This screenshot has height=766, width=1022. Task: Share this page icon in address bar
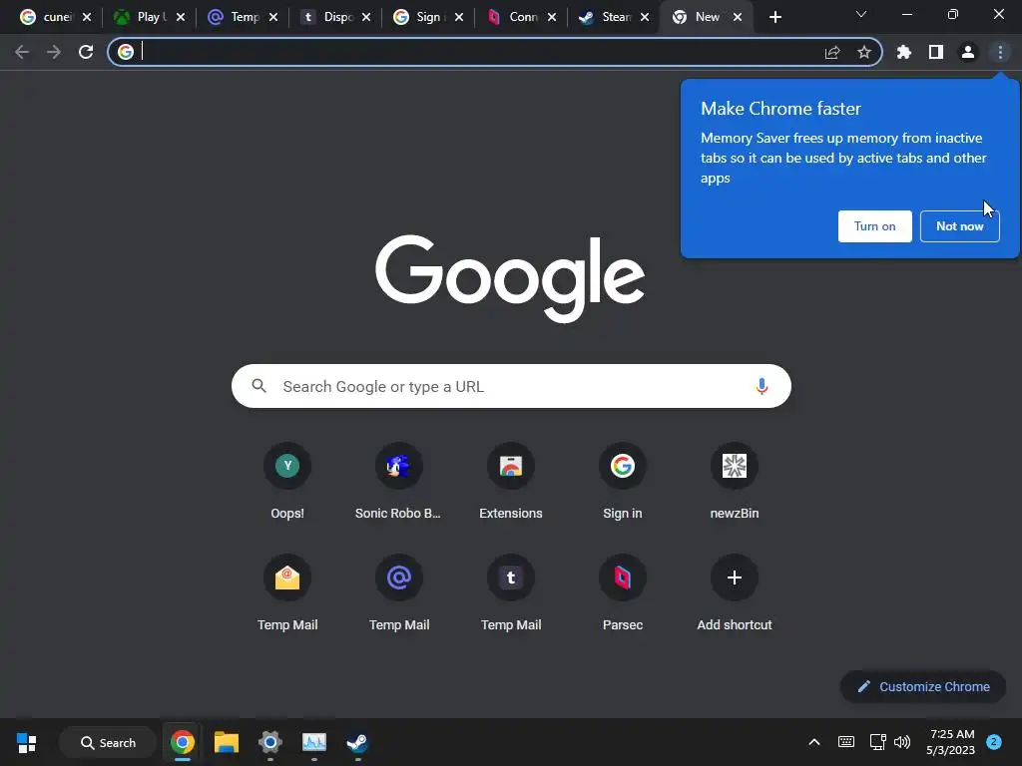pyautogui.click(x=832, y=52)
